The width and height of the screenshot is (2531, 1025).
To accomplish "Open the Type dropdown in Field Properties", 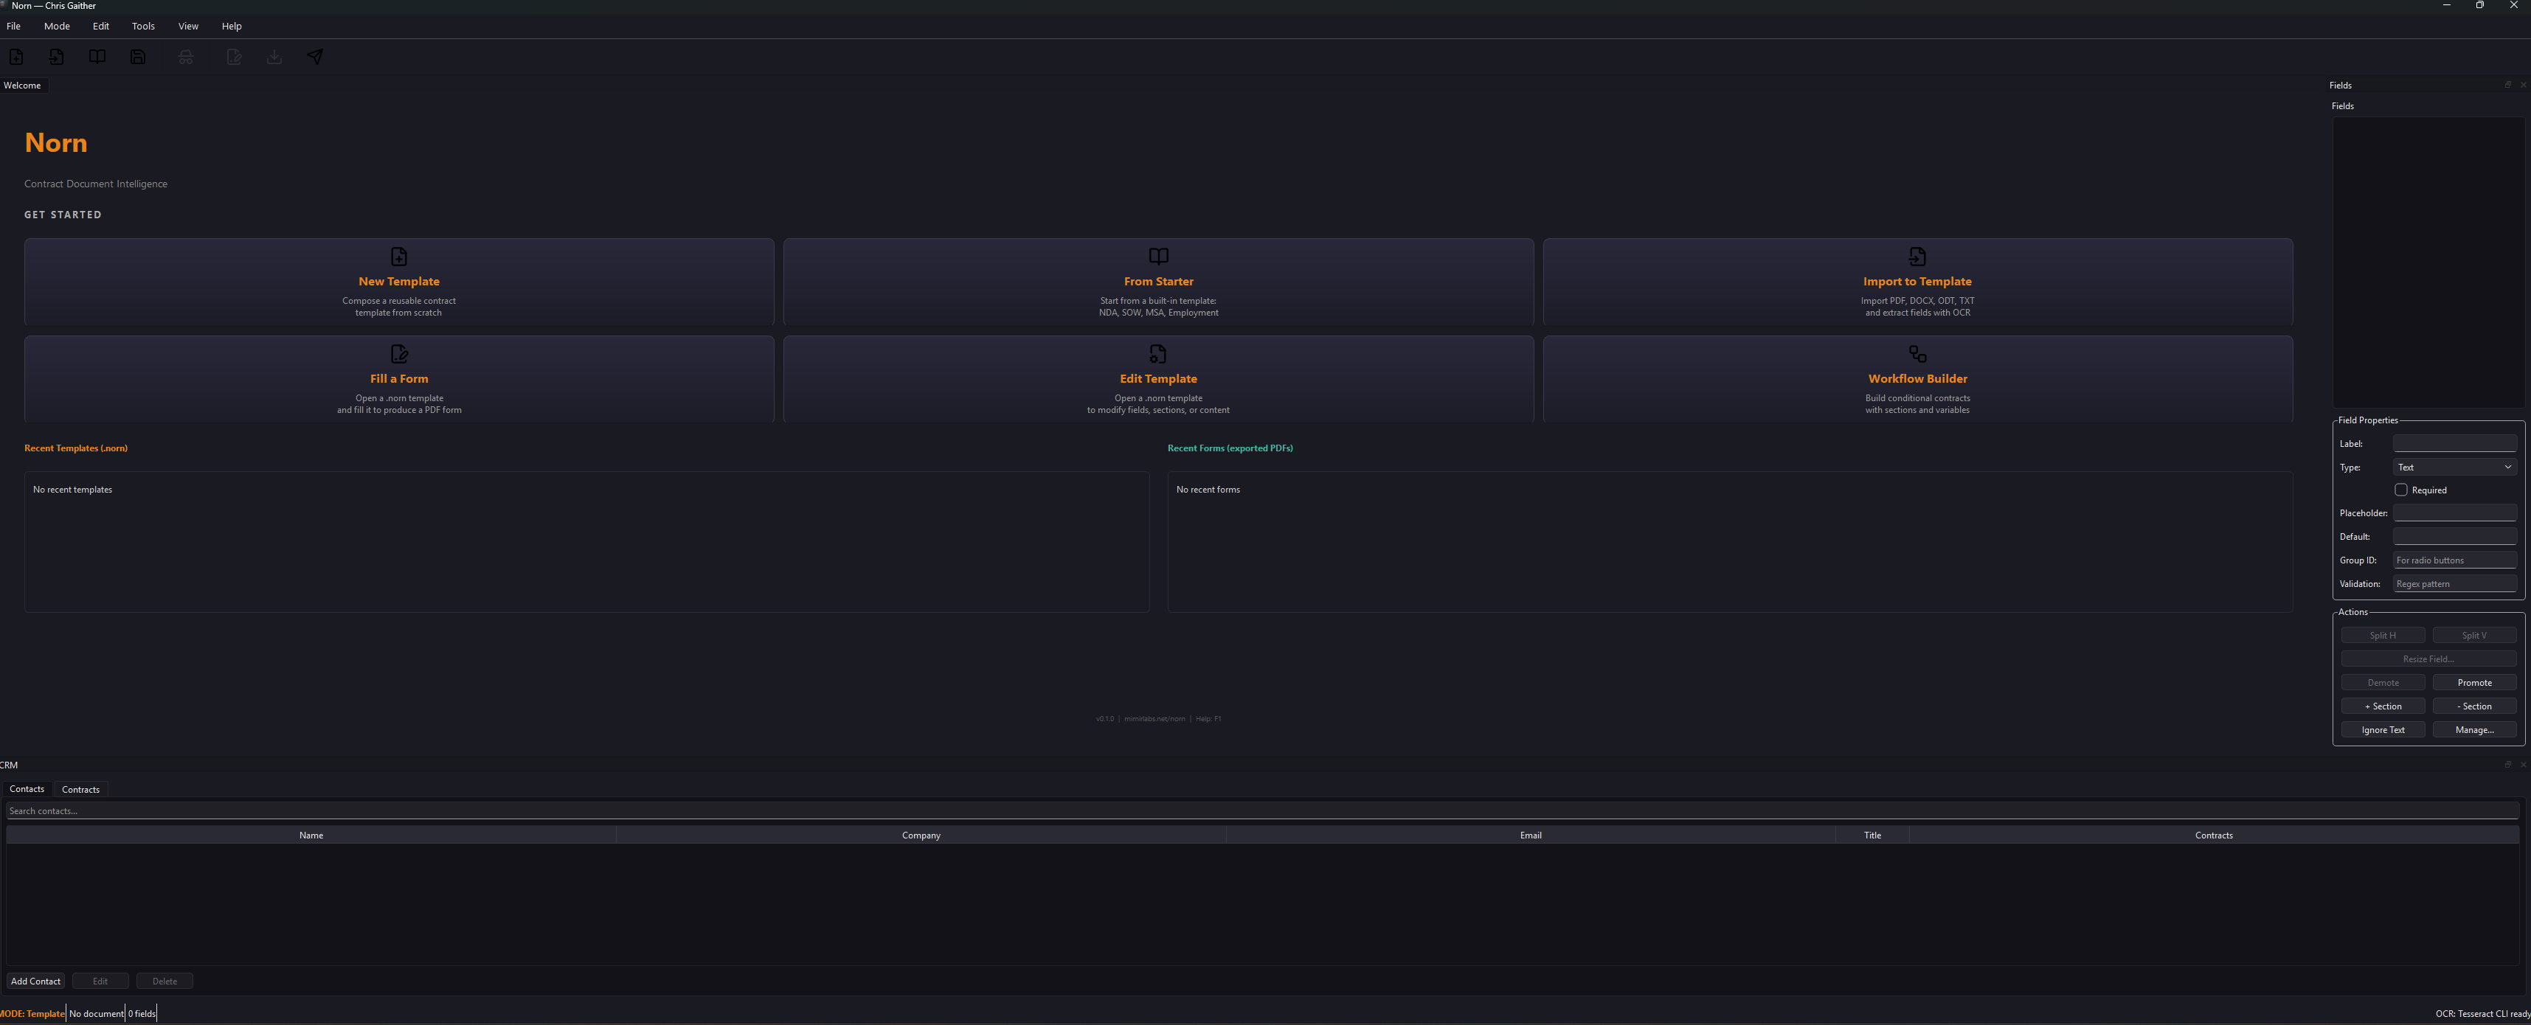I will pyautogui.click(x=2454, y=468).
